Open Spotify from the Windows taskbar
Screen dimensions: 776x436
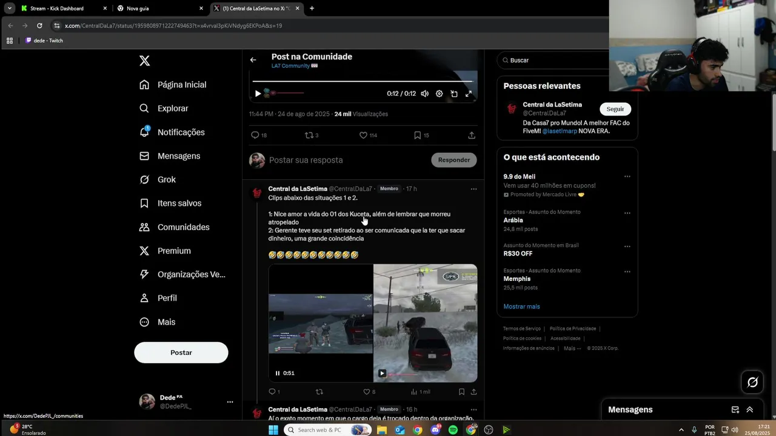[x=453, y=430]
